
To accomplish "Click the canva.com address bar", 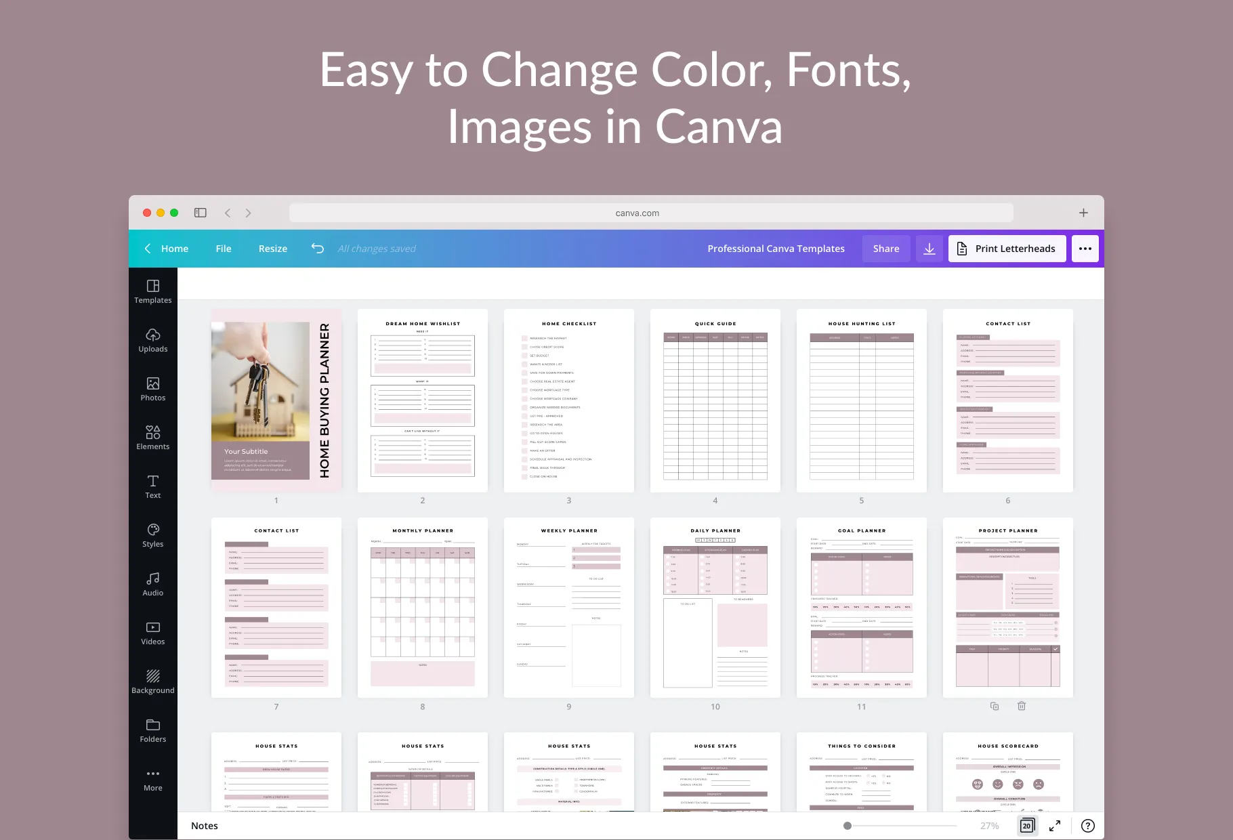I will pyautogui.click(x=651, y=213).
